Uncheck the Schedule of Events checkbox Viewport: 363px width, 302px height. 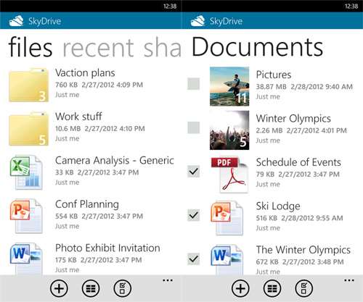click(193, 172)
